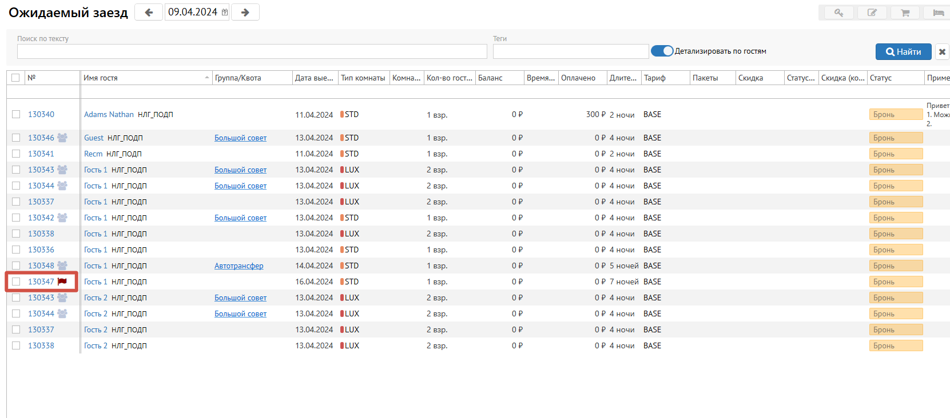
Task: Clear search with the X button
Action: click(x=942, y=52)
